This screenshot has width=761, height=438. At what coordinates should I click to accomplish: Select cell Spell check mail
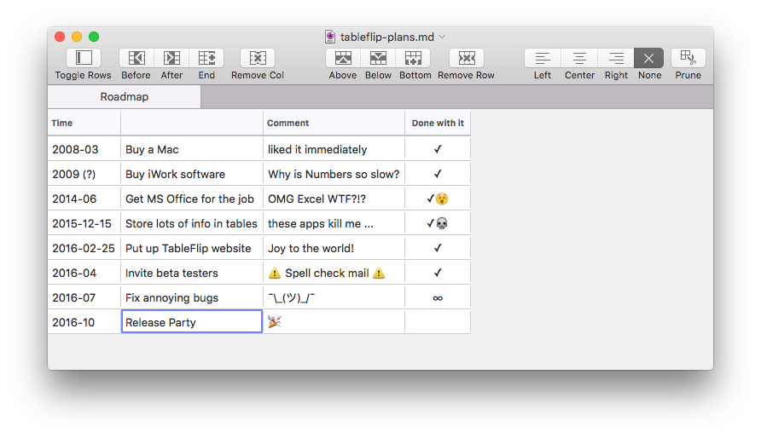tap(334, 273)
